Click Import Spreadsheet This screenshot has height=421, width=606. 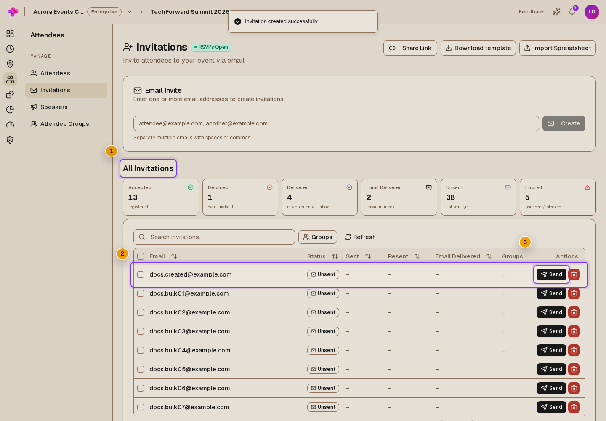click(558, 48)
